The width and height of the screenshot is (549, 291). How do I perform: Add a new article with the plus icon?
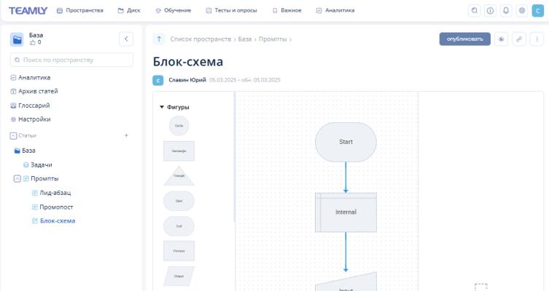pos(126,135)
